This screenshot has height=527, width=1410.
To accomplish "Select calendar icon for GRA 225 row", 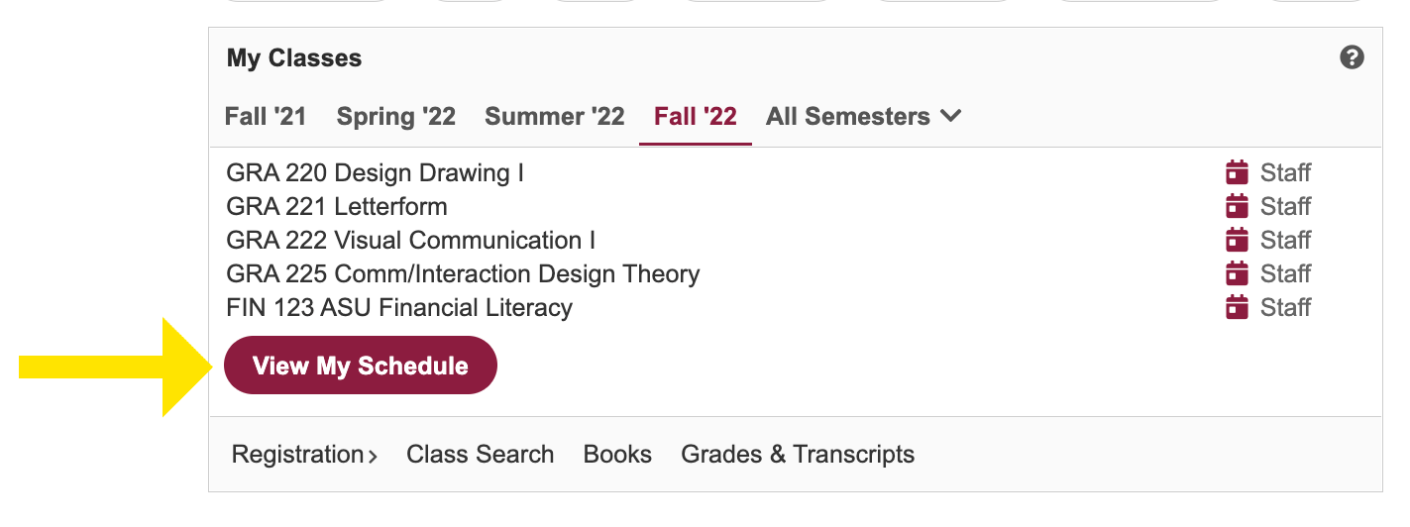I will click(1237, 274).
